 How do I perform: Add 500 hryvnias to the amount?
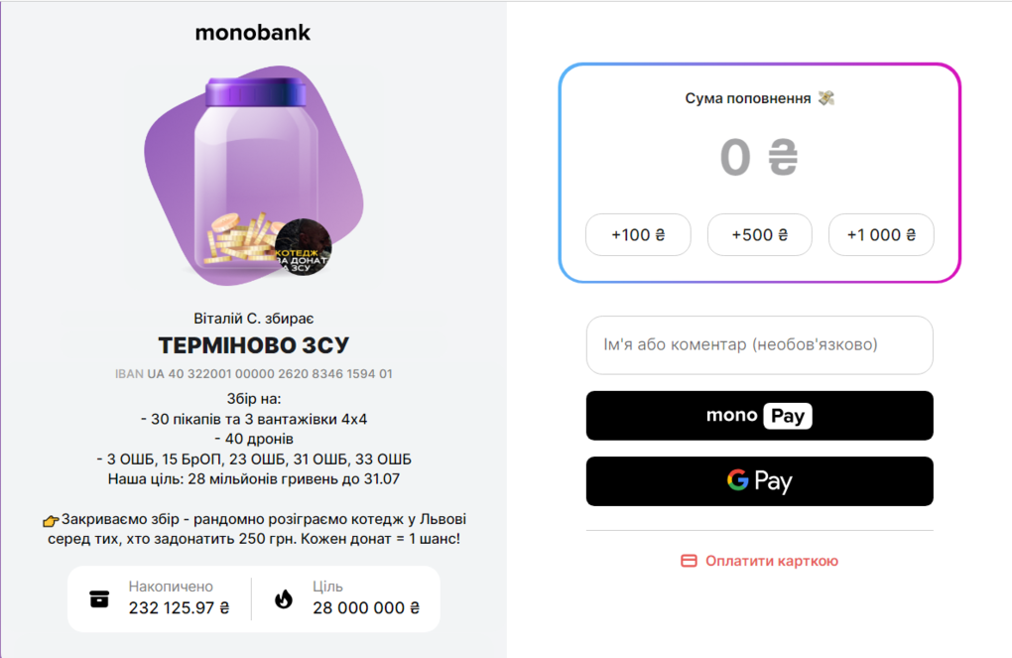tap(759, 235)
